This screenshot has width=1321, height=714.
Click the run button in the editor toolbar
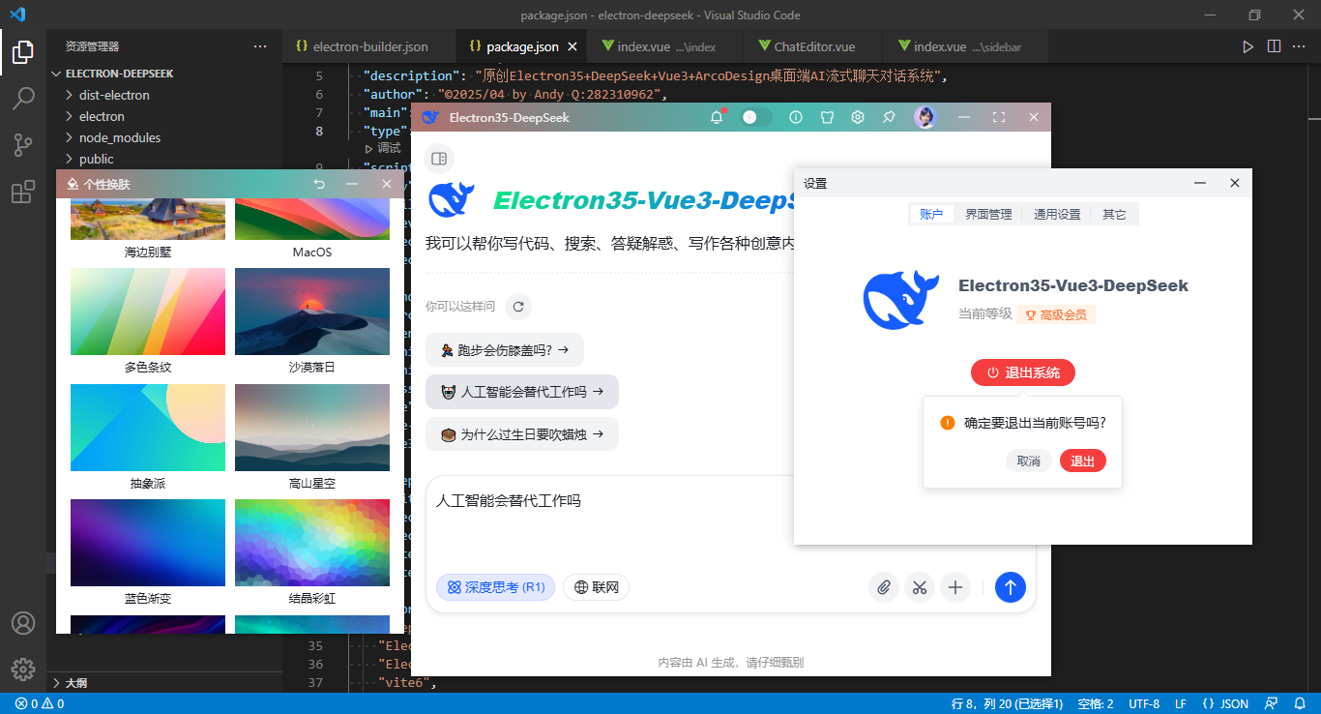pos(1248,46)
